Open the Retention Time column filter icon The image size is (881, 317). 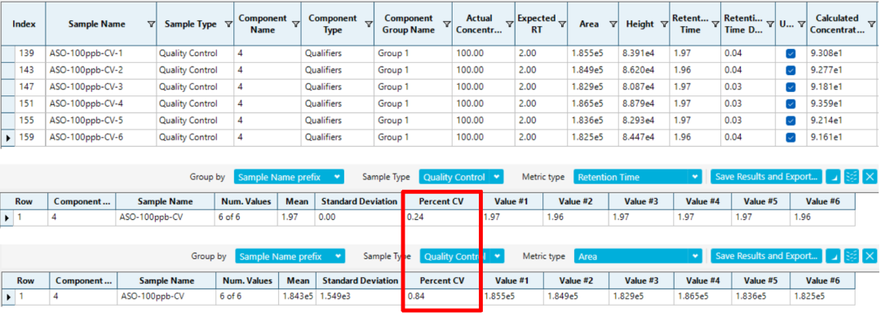coord(715,24)
